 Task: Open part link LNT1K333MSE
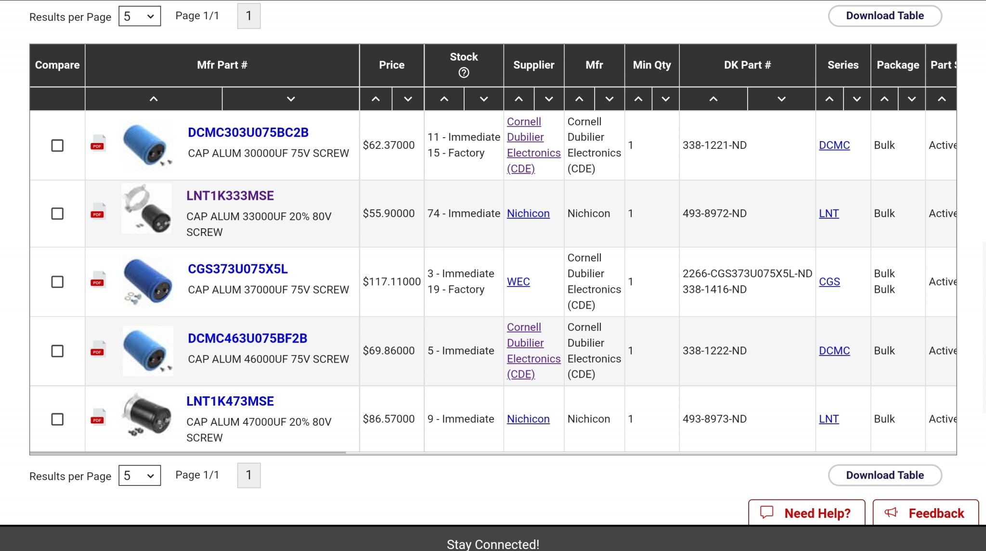230,196
